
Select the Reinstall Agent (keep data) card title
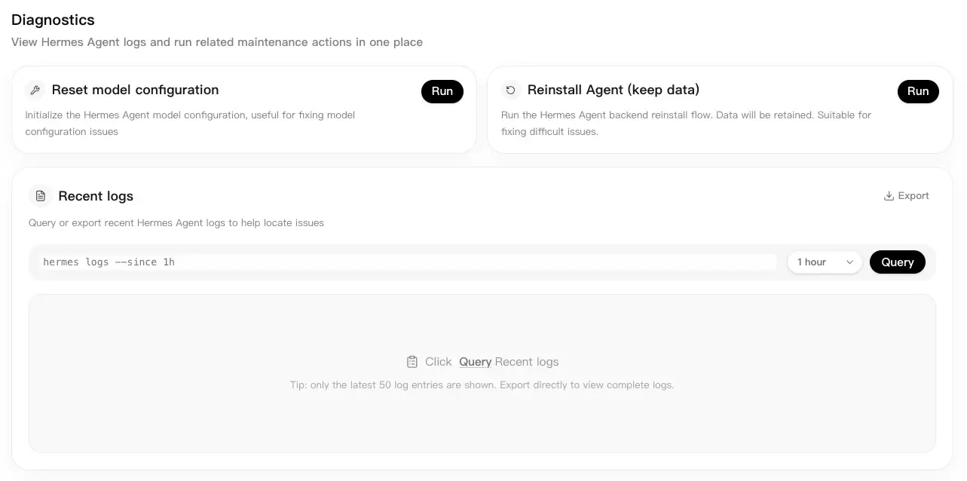(614, 90)
